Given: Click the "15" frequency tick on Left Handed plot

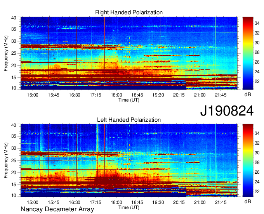Looking at the screenshot, I should [14, 185].
